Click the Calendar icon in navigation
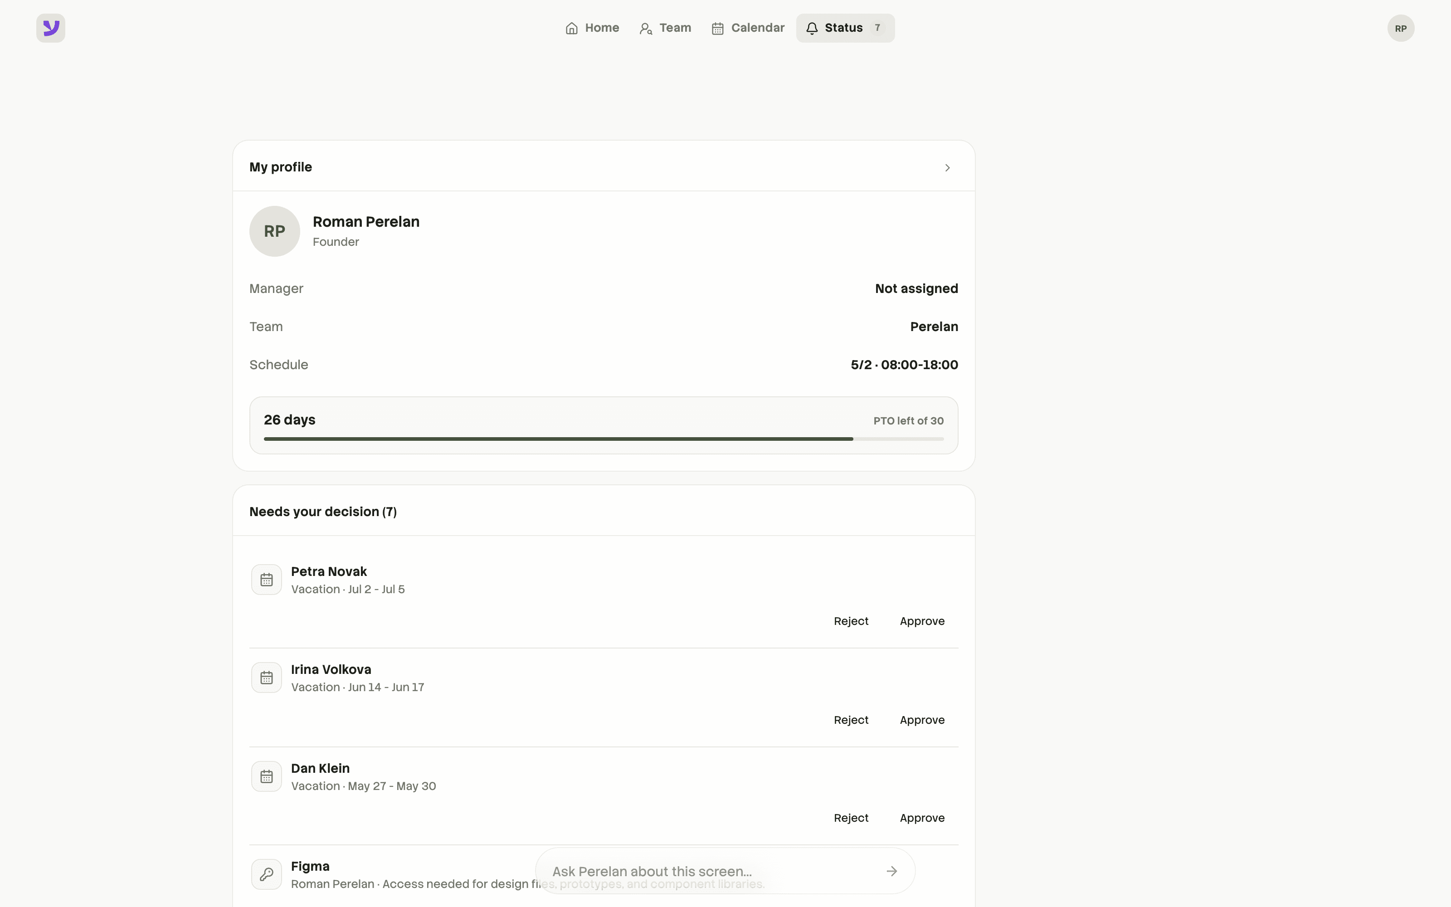Viewport: 1451px width, 907px height. click(x=718, y=28)
